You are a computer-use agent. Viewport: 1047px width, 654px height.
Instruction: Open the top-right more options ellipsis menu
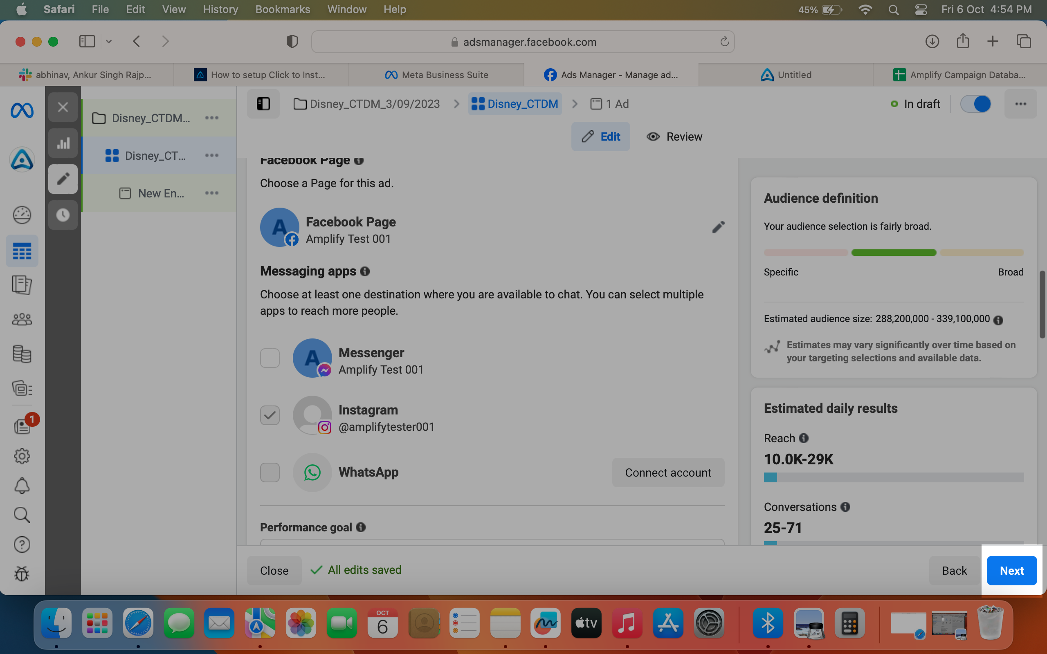(x=1020, y=104)
